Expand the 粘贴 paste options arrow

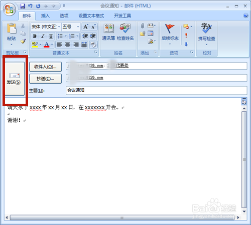click(x=12, y=45)
